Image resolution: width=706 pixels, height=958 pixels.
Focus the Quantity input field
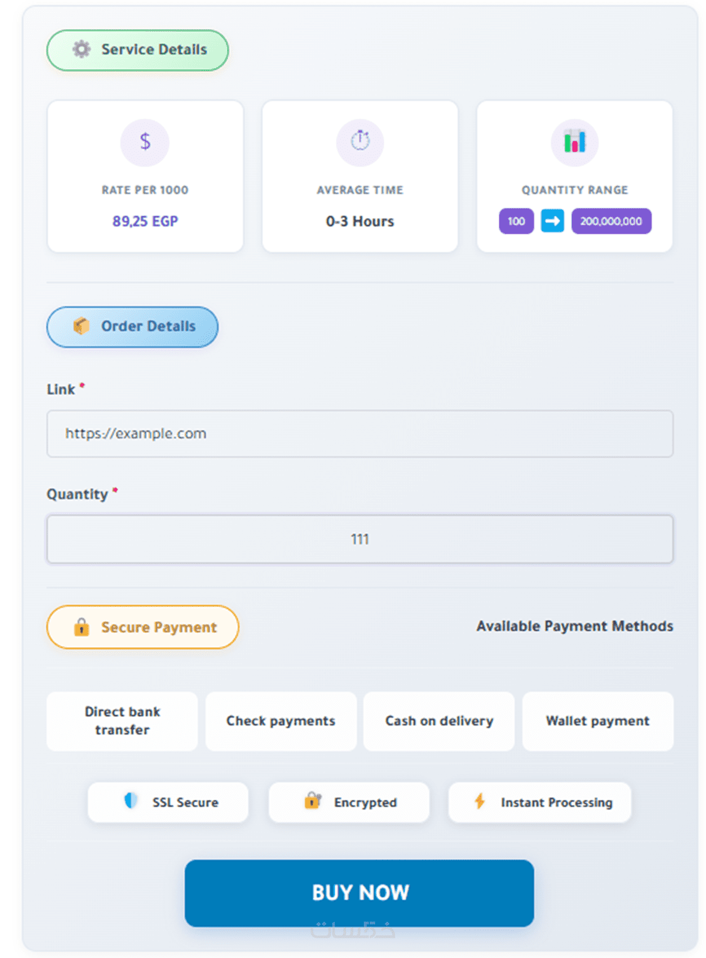360,539
